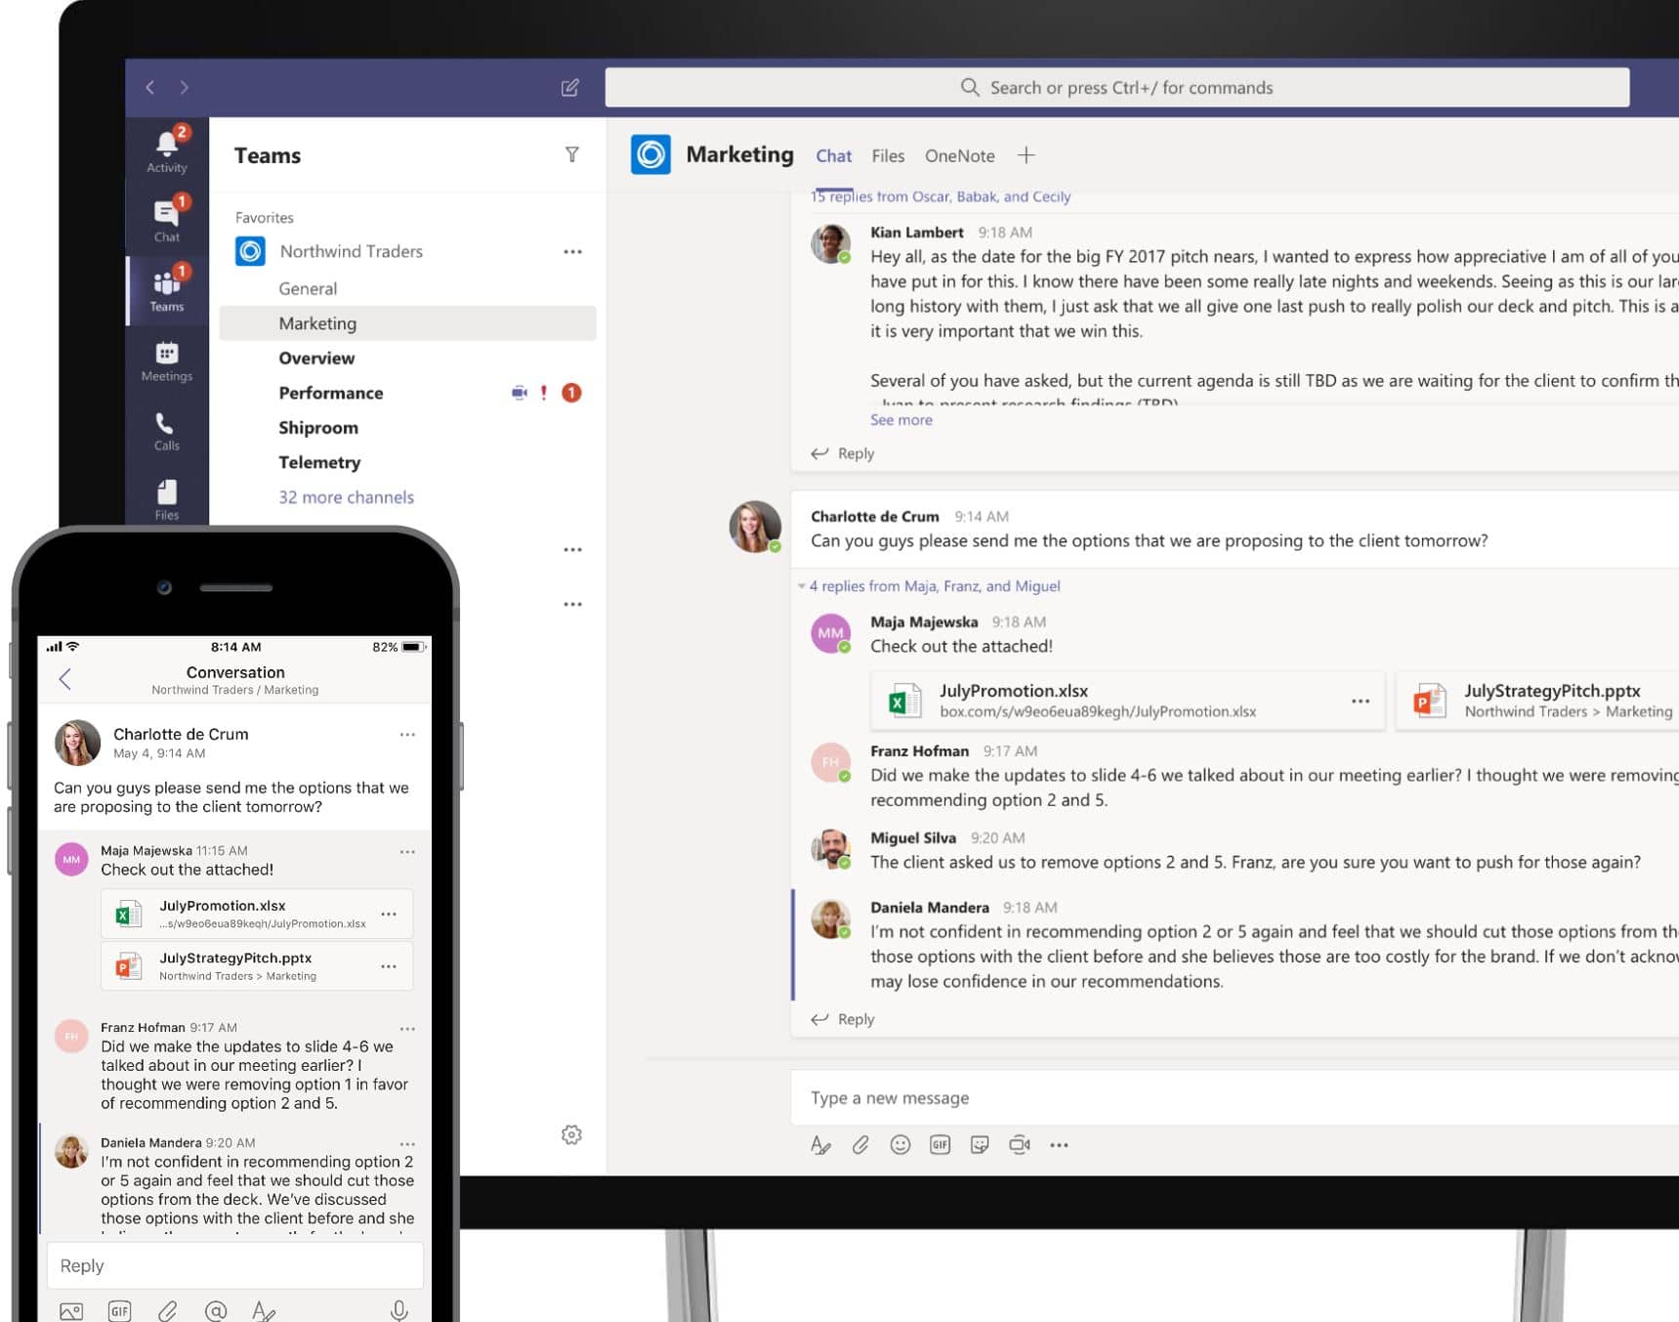Switch to the Chat tab
Viewport: 1679px width, 1322px height.
833,156
